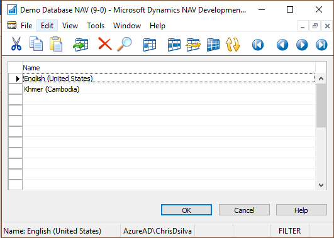Click the Sort yellow arrows icon
Screen dimensions: 334x238
click(233, 45)
